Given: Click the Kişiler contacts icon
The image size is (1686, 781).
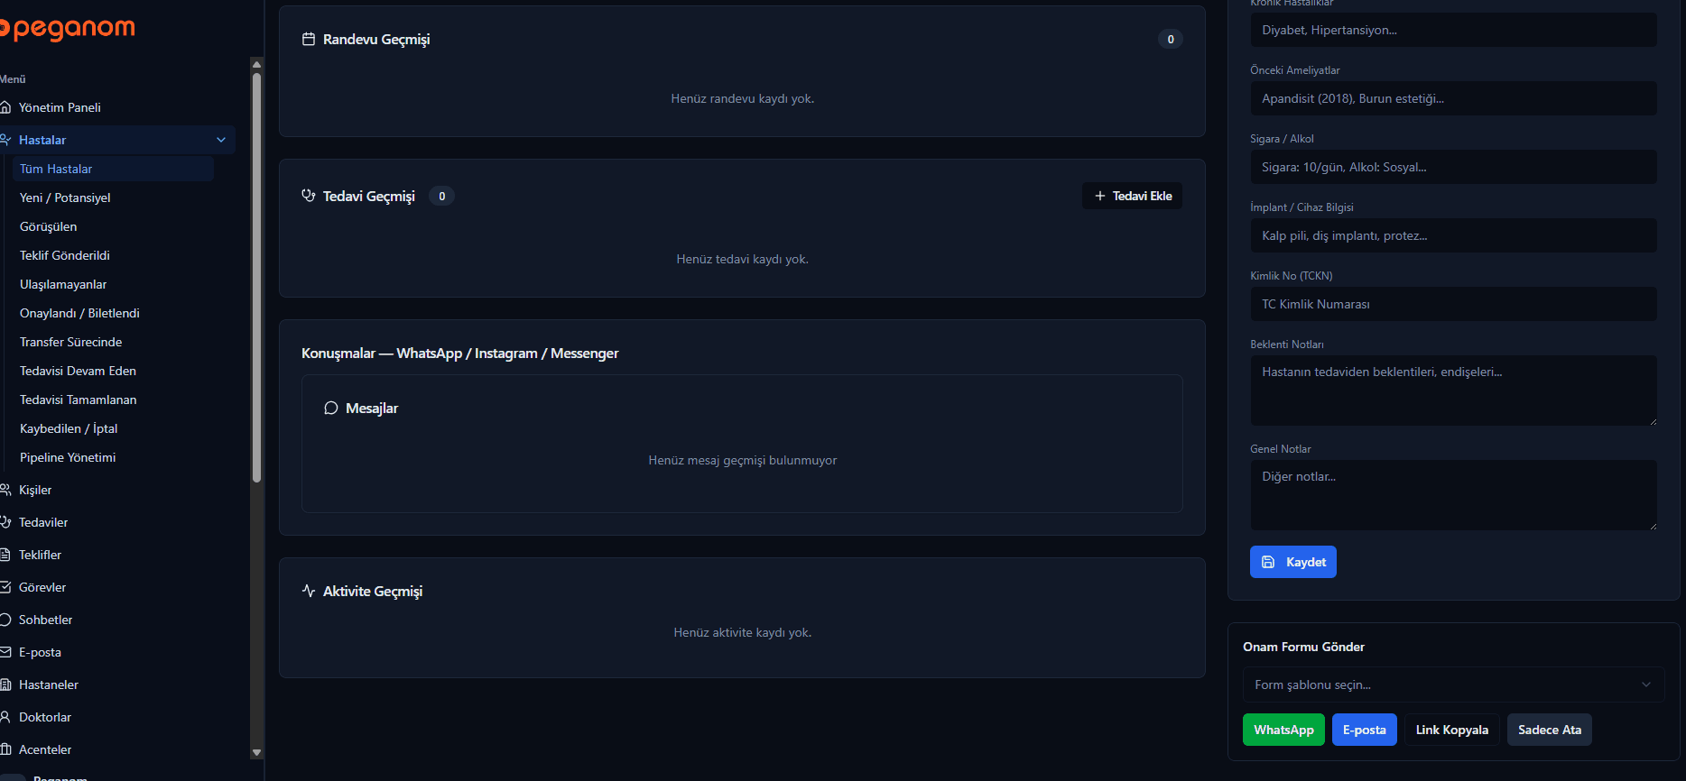Looking at the screenshot, I should click(5, 490).
